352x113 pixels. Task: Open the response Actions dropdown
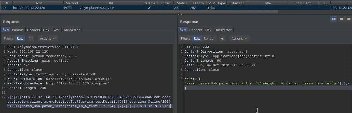pos(239,38)
